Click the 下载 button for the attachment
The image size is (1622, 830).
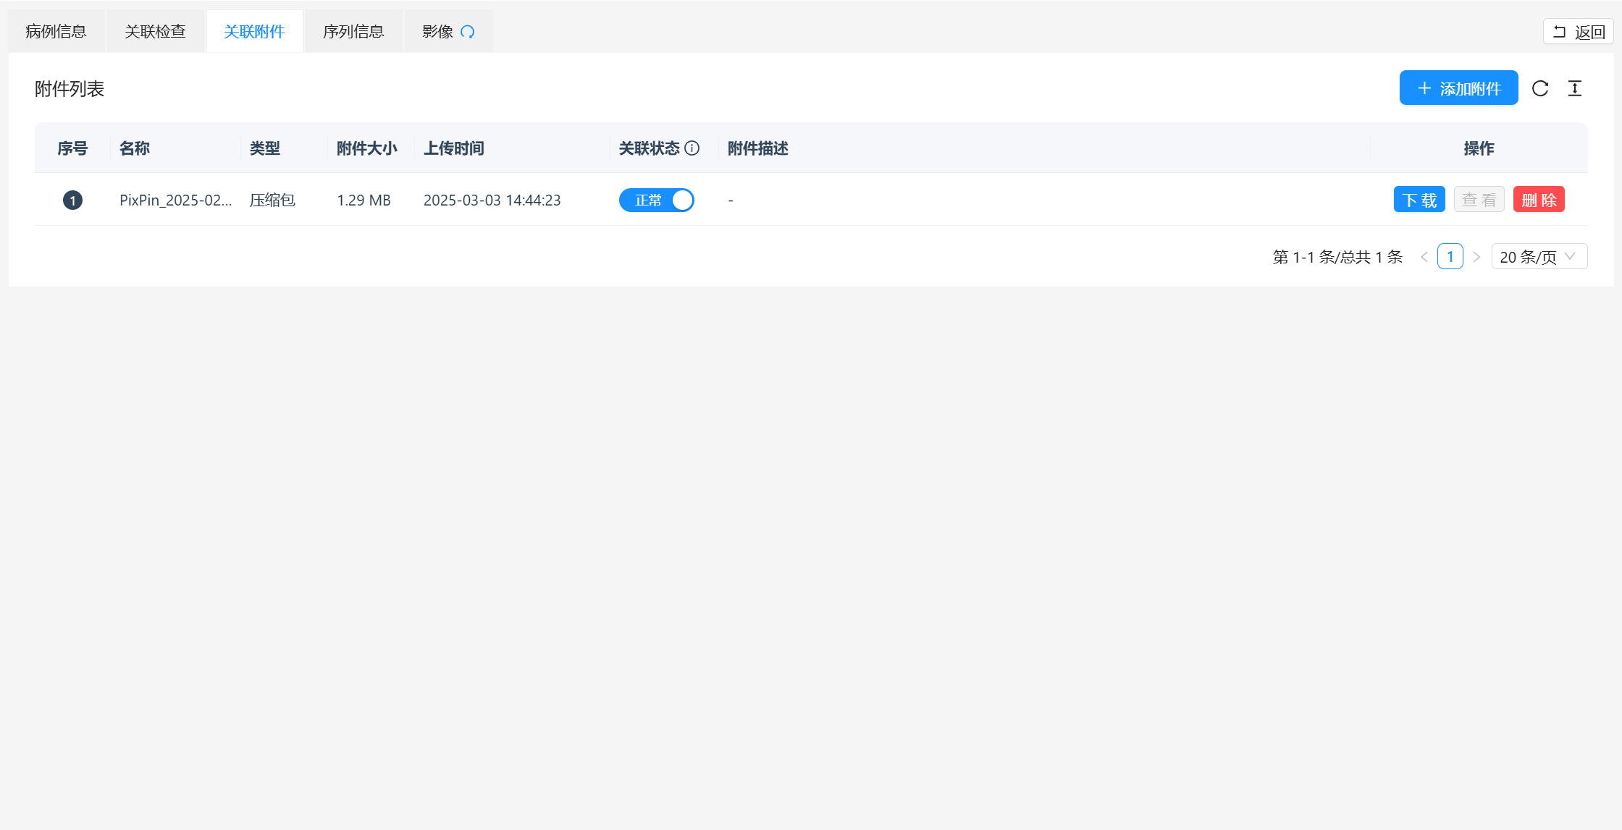tap(1419, 199)
